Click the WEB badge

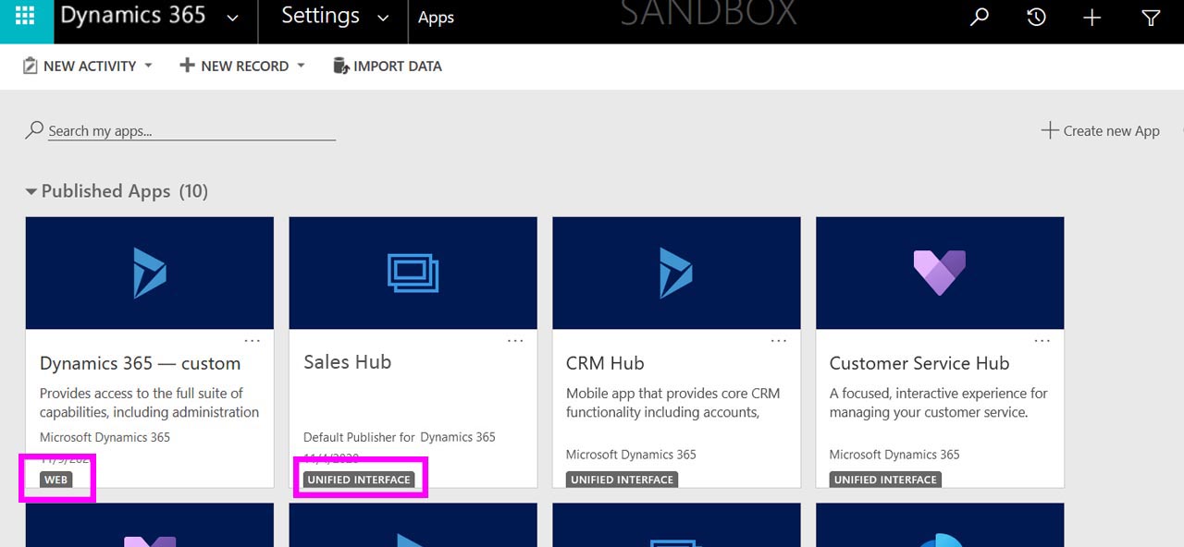pos(56,480)
